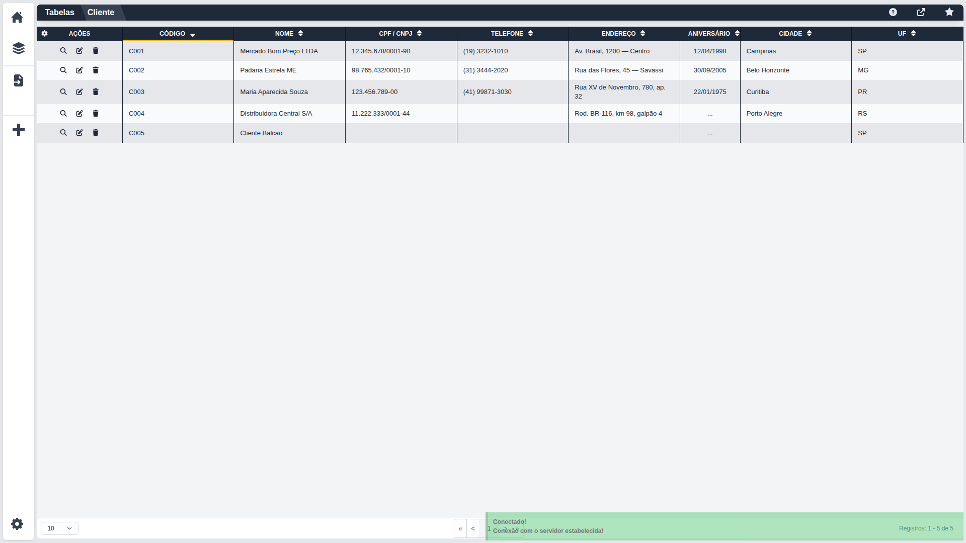Delete record C002 with trash icon

tap(96, 70)
